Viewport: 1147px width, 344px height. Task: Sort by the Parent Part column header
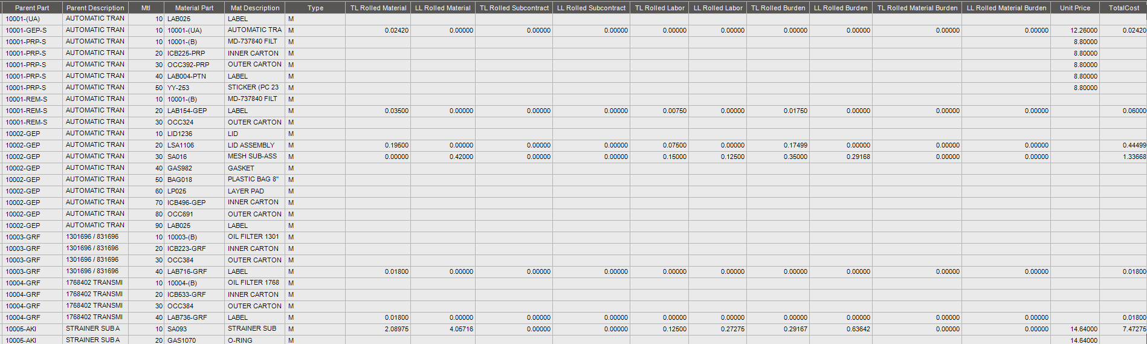[x=32, y=8]
